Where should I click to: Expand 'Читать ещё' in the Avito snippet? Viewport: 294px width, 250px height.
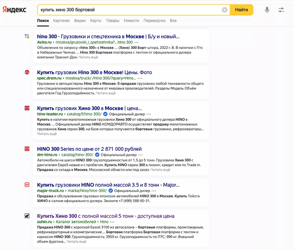pos(88,57)
